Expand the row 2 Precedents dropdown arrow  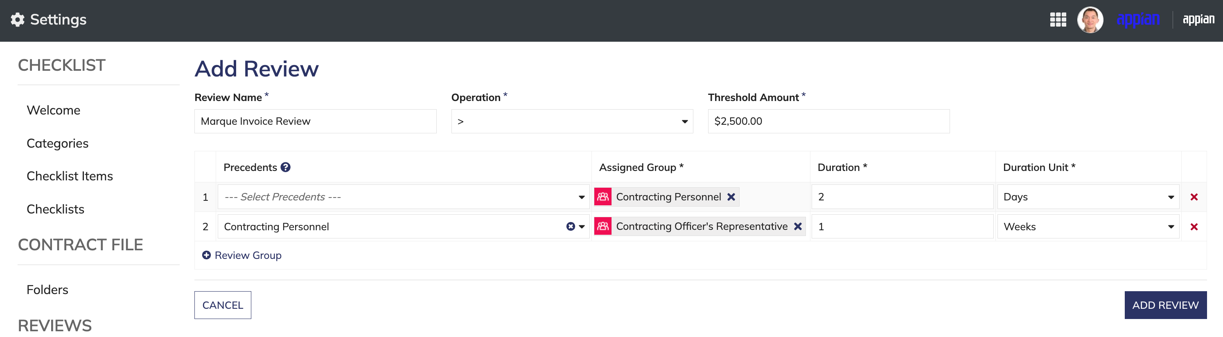coord(582,227)
